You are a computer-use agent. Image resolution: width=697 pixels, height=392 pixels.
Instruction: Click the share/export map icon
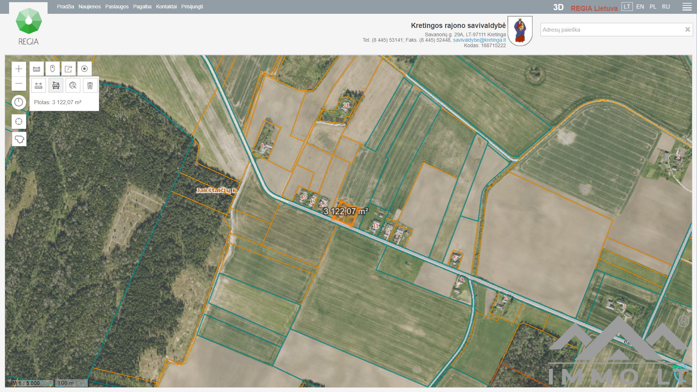[68, 69]
